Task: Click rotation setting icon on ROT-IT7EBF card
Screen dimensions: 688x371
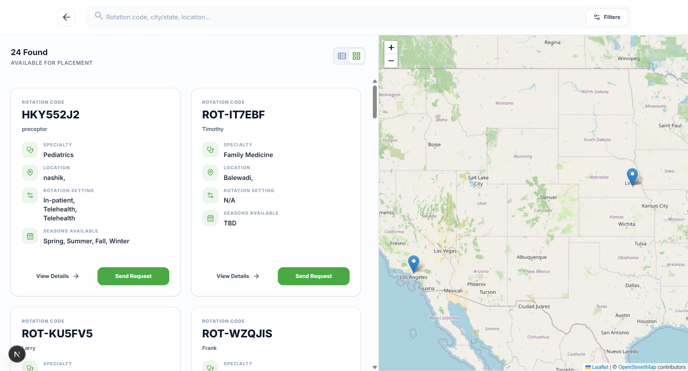Action: pyautogui.click(x=210, y=196)
